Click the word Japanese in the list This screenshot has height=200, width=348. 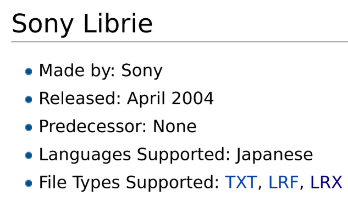coord(274,154)
